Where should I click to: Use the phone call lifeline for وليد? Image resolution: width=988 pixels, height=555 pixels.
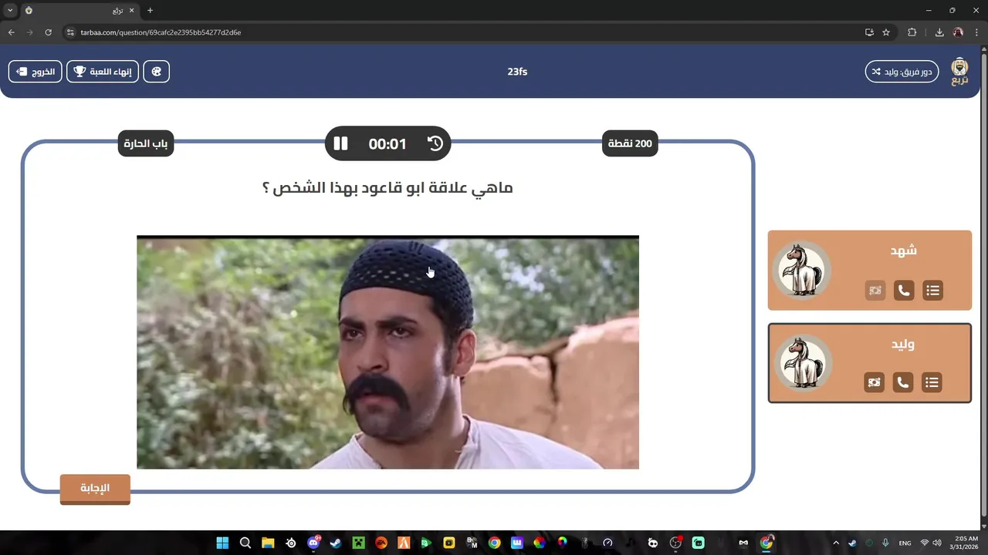pos(903,382)
